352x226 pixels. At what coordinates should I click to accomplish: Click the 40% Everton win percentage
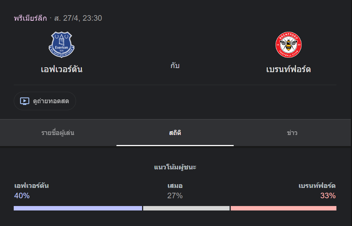[x=22, y=196]
